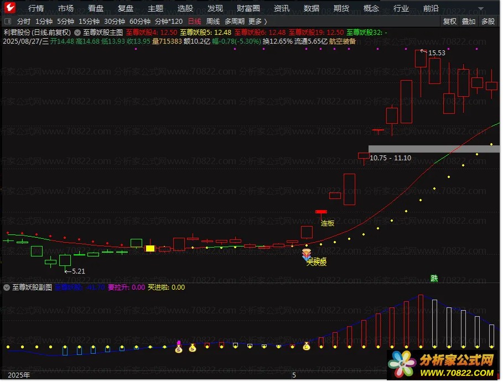Click the 至尊妖股副图 indicator name
This screenshot has height=382, width=503.
[32, 287]
